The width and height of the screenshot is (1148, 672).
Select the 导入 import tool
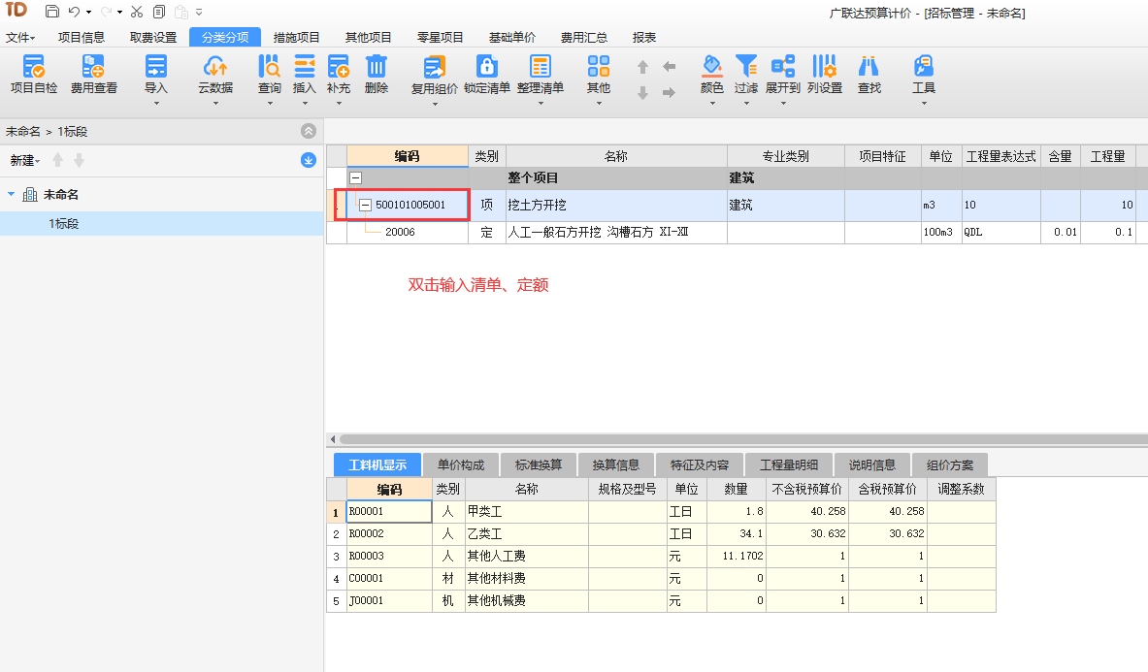click(157, 76)
